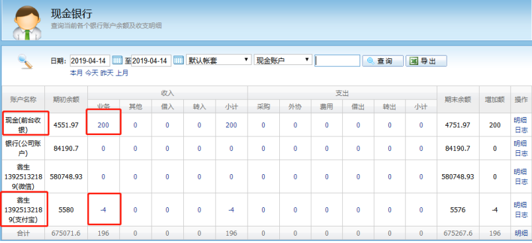Focus the empty search text field
The width and height of the screenshot is (532, 243).
(x=337, y=61)
